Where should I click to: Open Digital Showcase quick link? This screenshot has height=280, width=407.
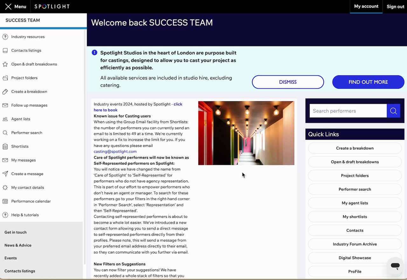[355, 258]
